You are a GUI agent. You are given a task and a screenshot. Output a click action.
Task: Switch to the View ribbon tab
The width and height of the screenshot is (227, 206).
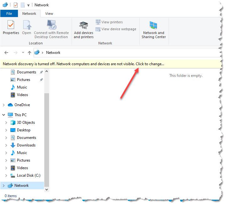pos(49,14)
